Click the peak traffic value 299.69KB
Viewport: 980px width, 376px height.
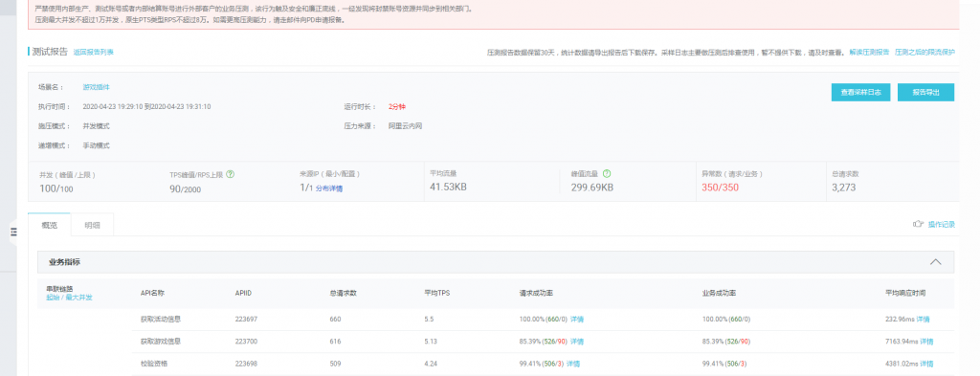coord(591,188)
